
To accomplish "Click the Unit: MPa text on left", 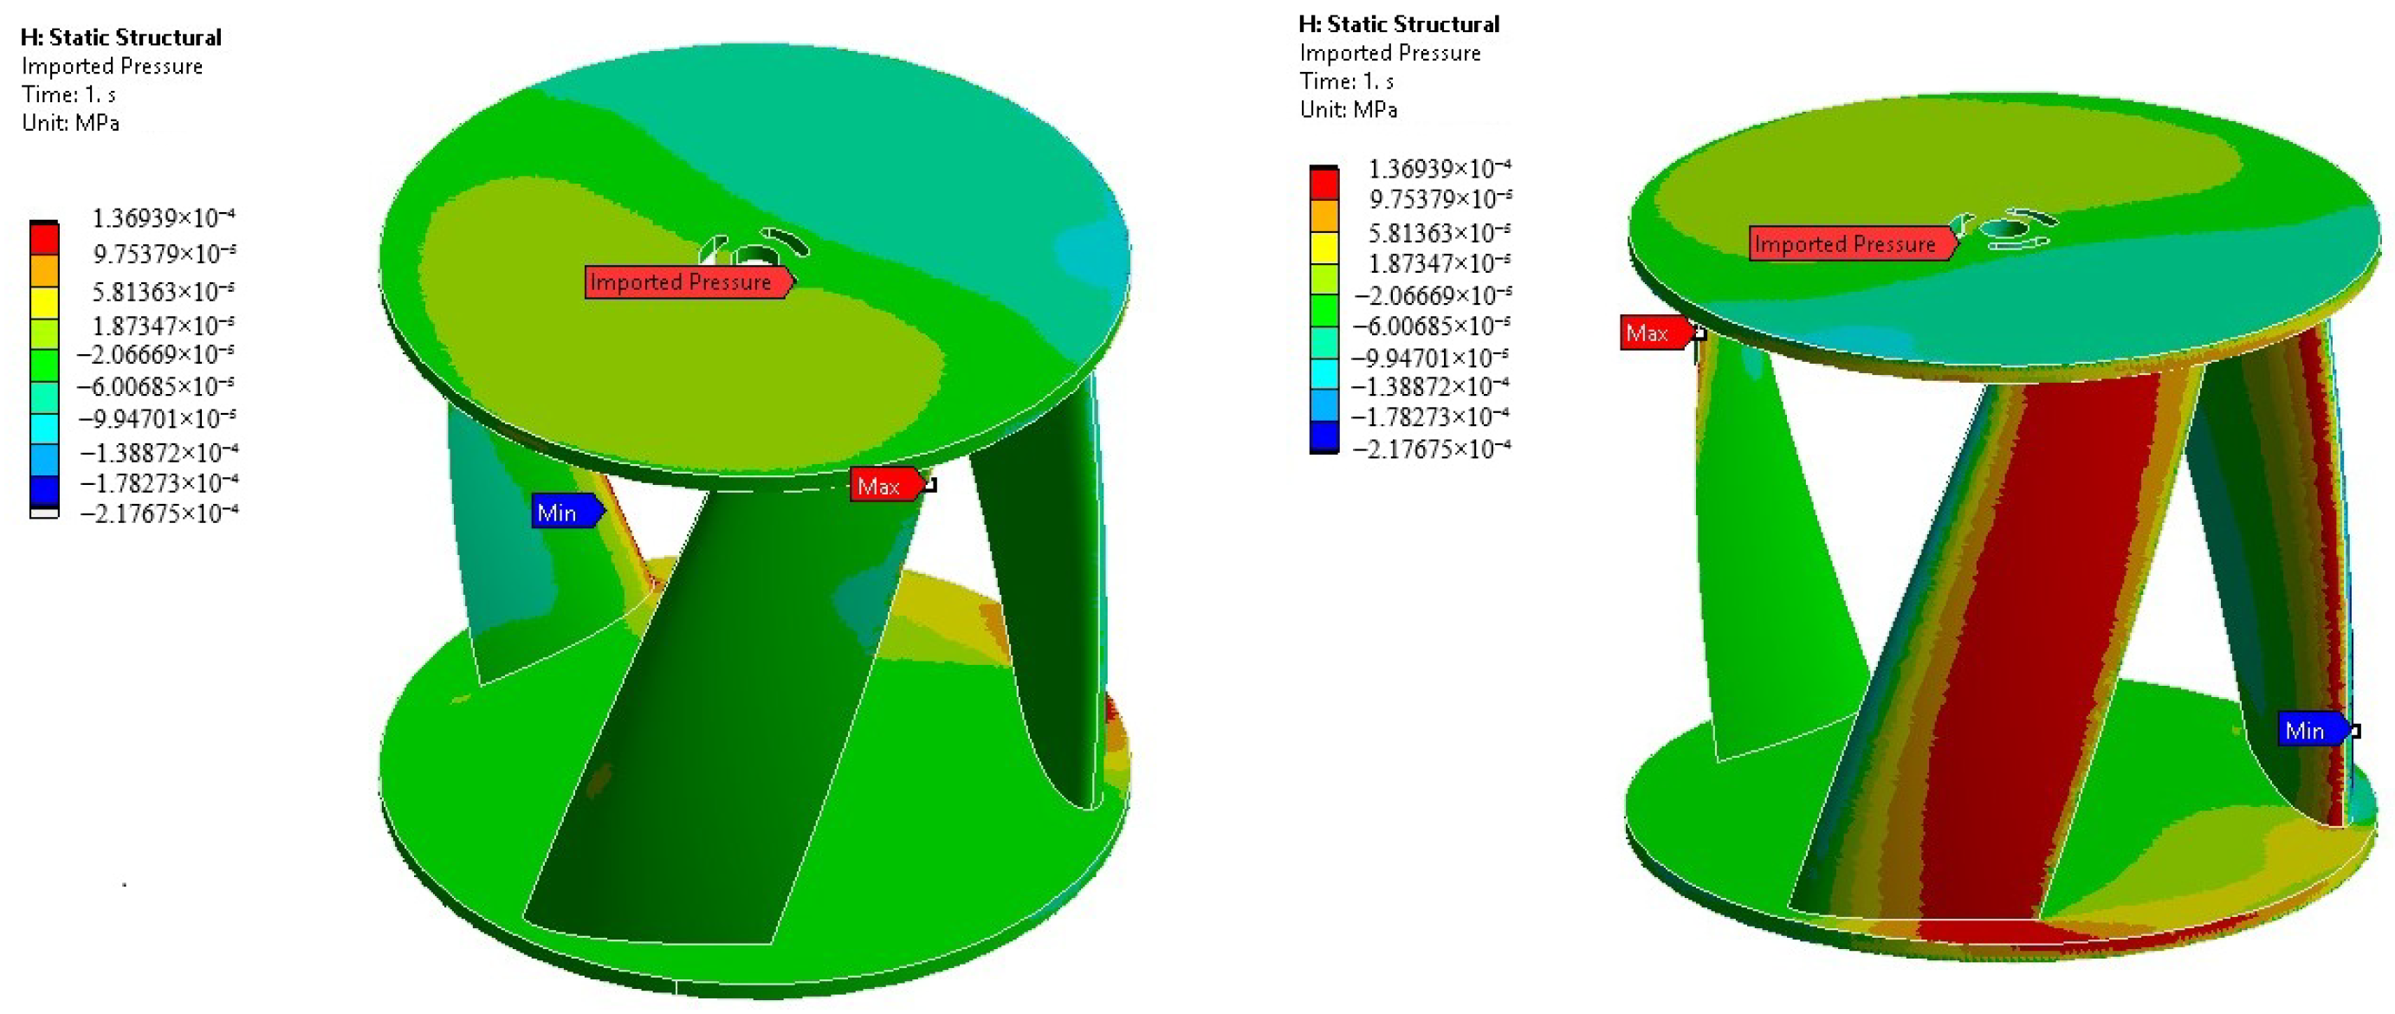I will pyautogui.click(x=71, y=123).
